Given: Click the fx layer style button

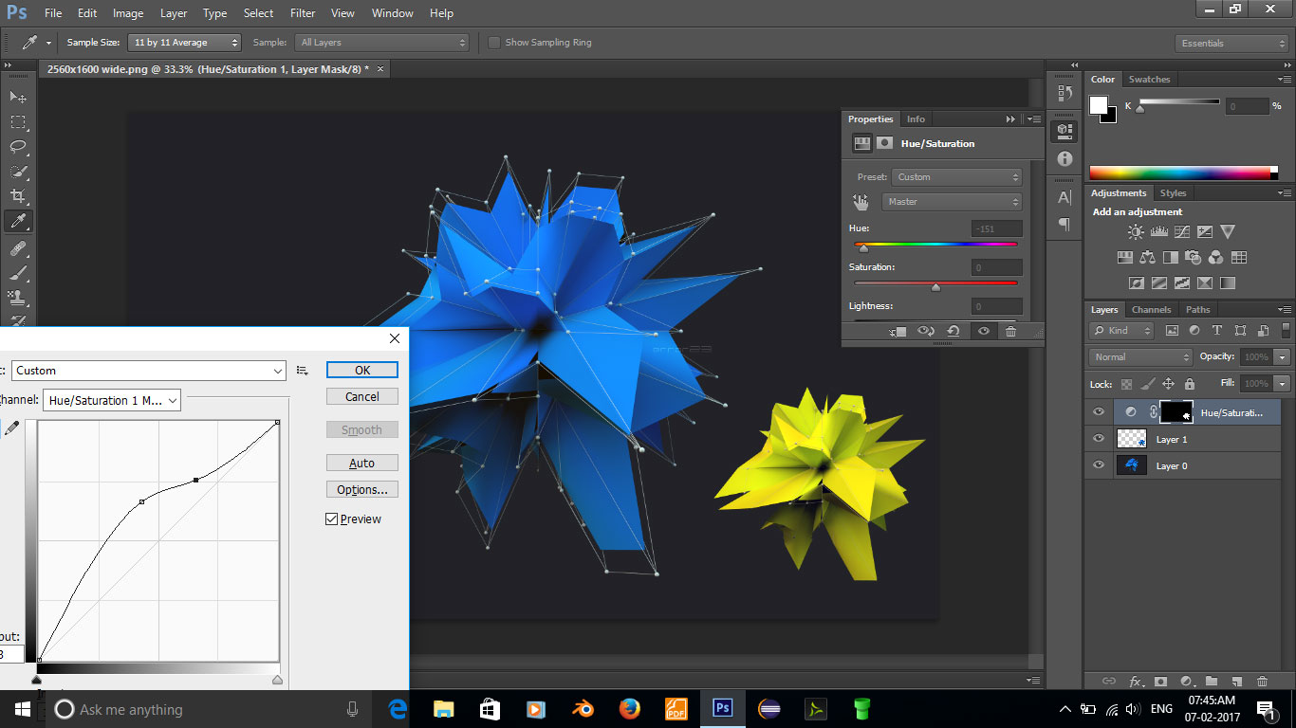Looking at the screenshot, I should (x=1136, y=682).
